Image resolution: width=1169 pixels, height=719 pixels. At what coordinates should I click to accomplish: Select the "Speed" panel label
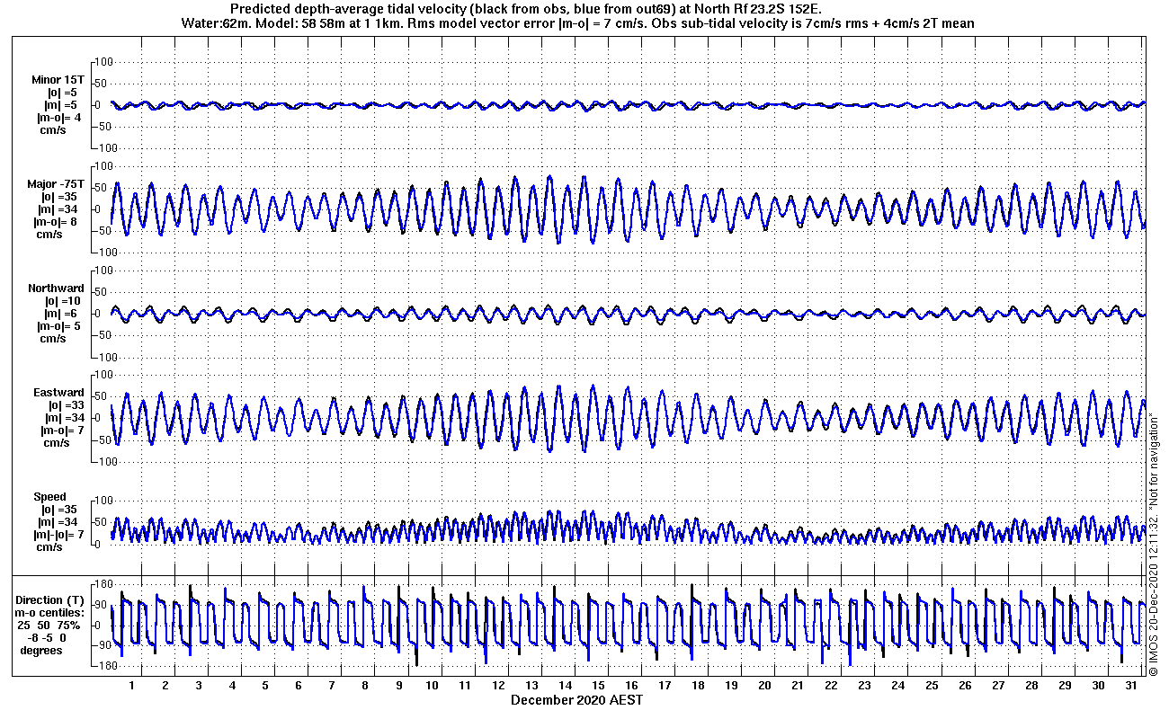[49, 497]
